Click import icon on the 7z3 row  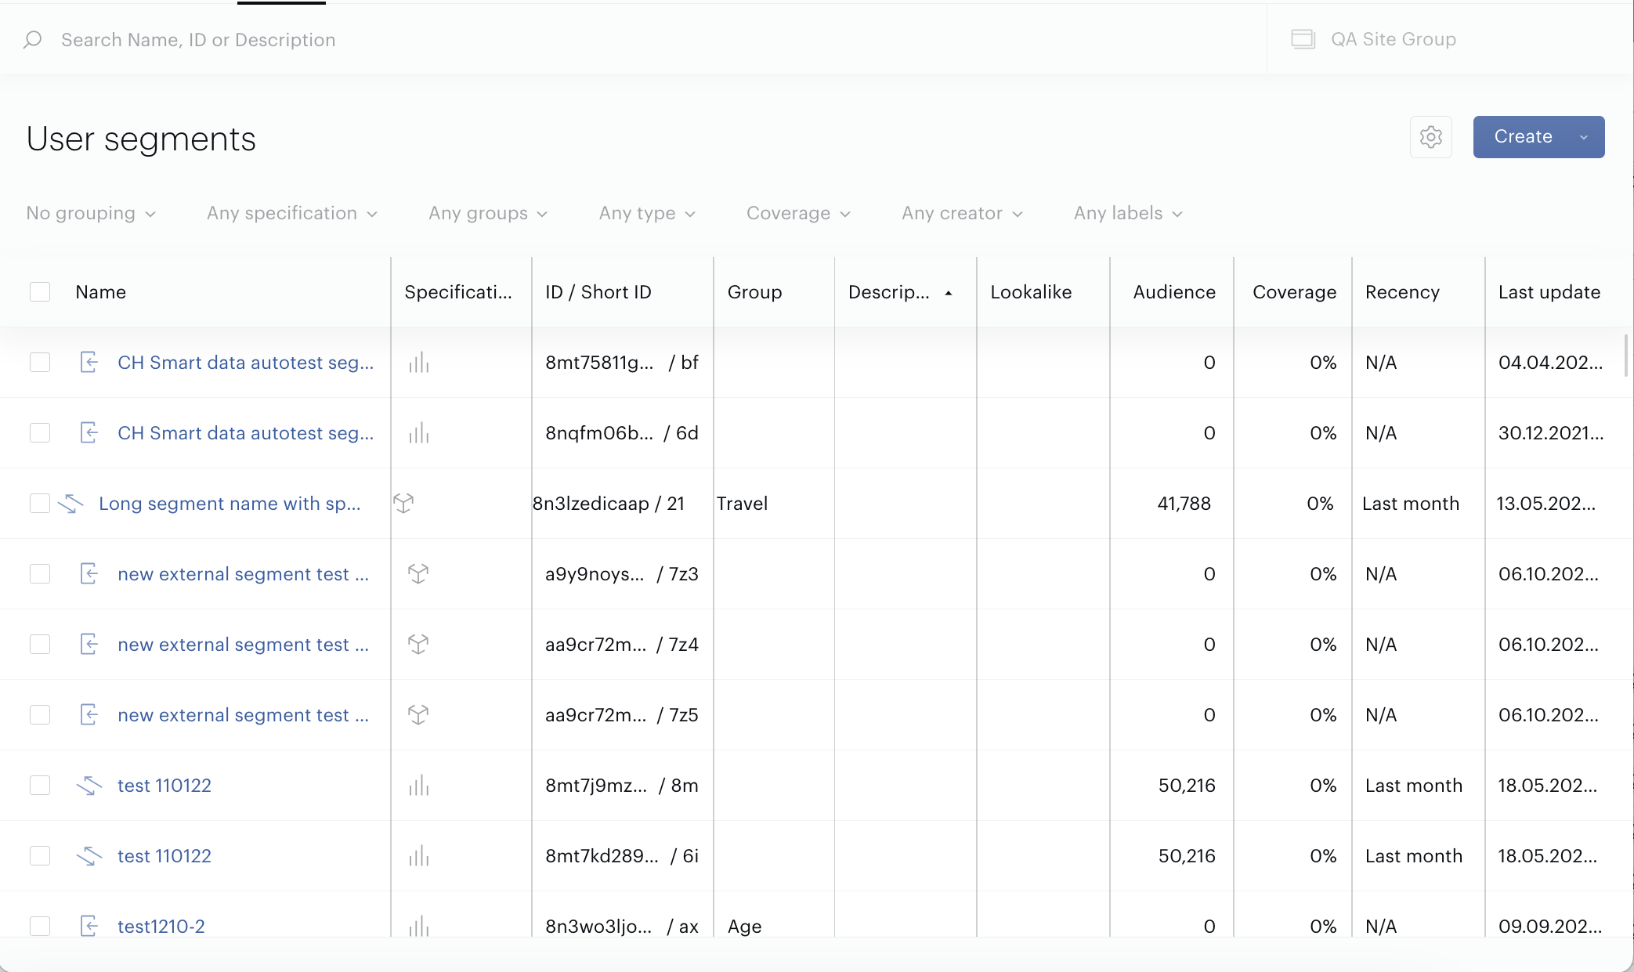[x=89, y=574]
